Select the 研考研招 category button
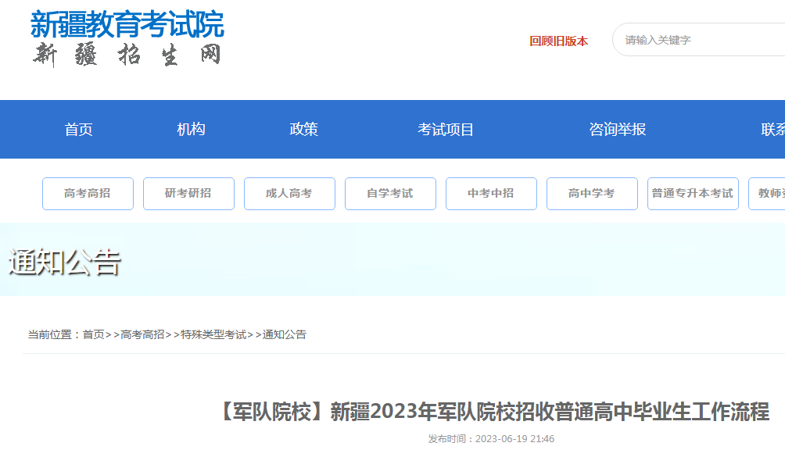This screenshot has height=450, width=785. click(x=188, y=194)
